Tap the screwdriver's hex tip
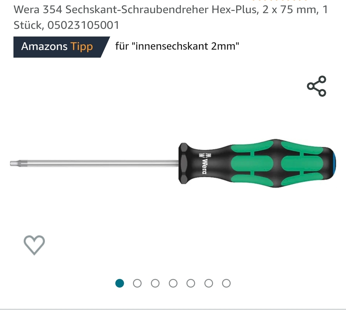The image size is (346, 310). [19, 163]
